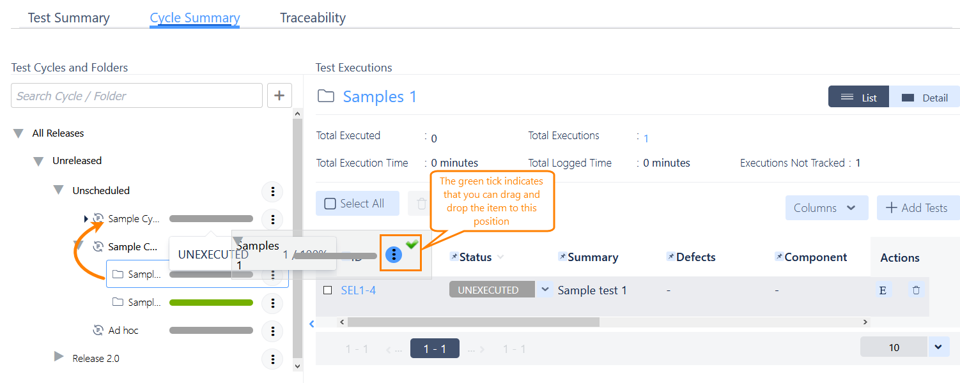Open the Columns dropdown

click(x=826, y=207)
